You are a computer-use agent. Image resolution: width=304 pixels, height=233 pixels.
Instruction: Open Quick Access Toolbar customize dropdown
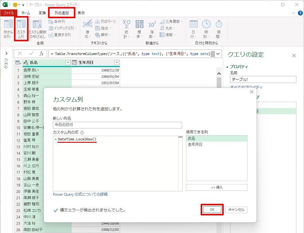(23, 5)
